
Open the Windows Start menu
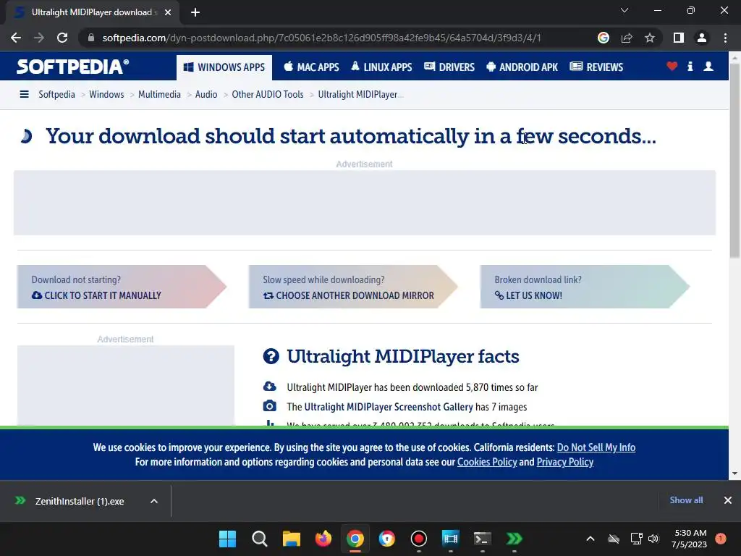click(x=227, y=539)
